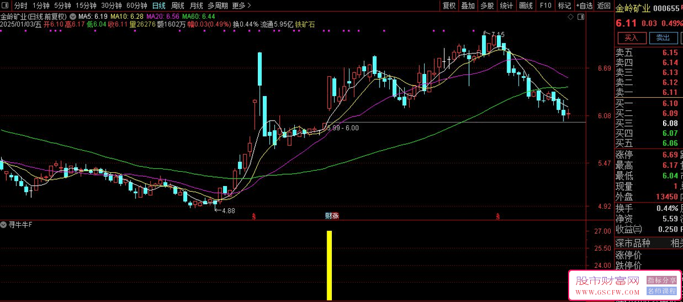Open the 画线 drawing tools

point(526,6)
